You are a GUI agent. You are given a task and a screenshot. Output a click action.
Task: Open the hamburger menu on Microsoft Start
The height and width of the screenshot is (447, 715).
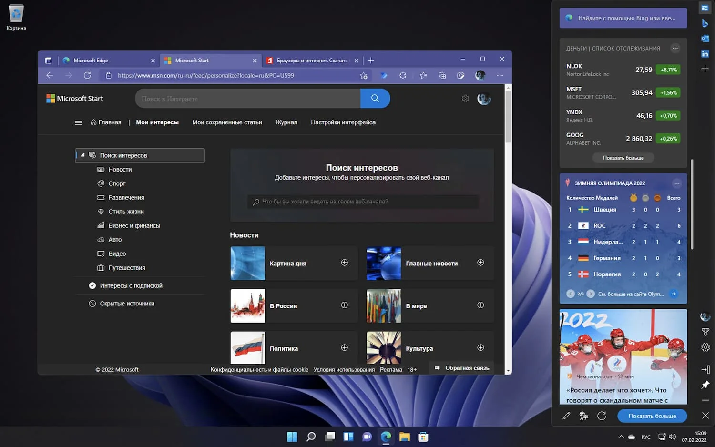click(78, 122)
